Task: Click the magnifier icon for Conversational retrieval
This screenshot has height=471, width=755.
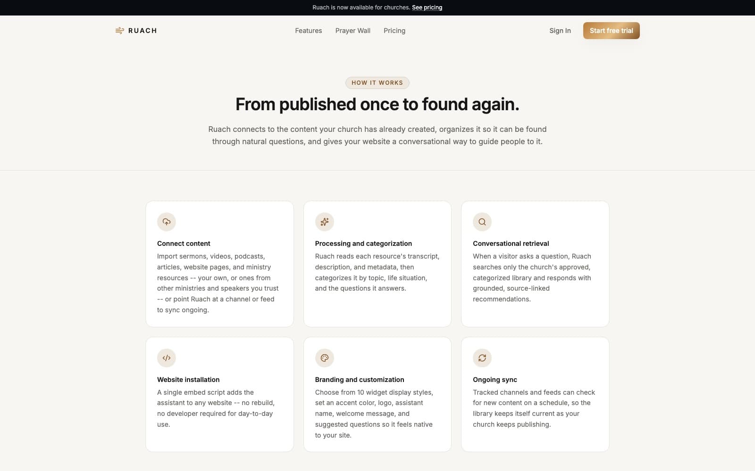Action: [x=482, y=222]
